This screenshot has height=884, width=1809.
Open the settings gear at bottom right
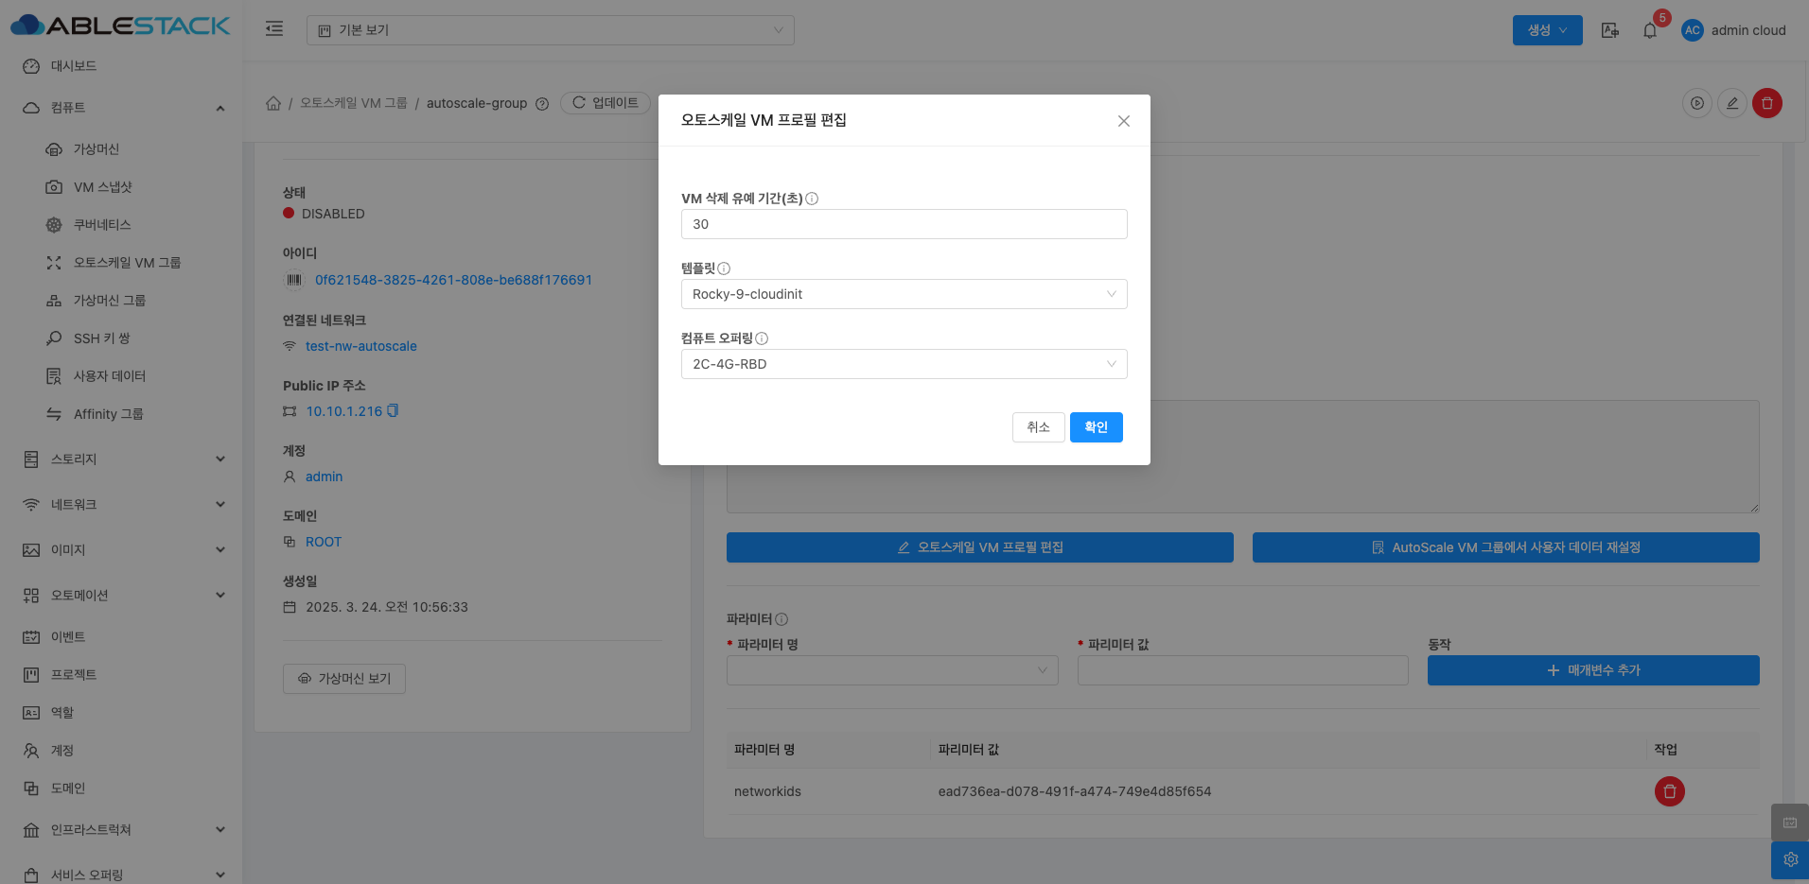[x=1790, y=859]
